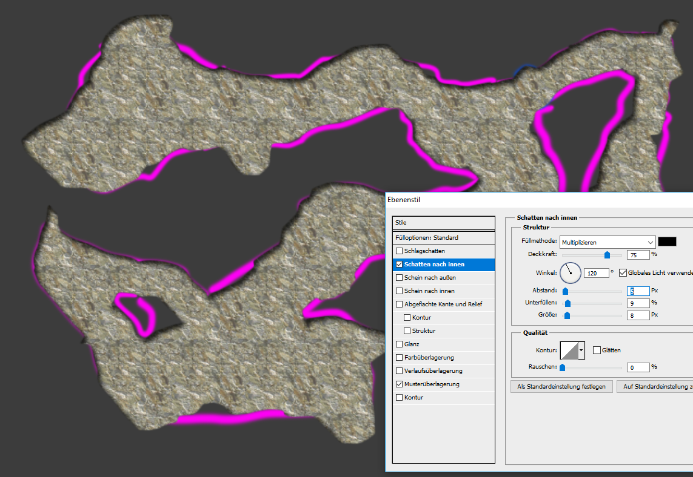Click the Abstand pixel input field
Image resolution: width=693 pixels, height=477 pixels.
pyautogui.click(x=638, y=291)
